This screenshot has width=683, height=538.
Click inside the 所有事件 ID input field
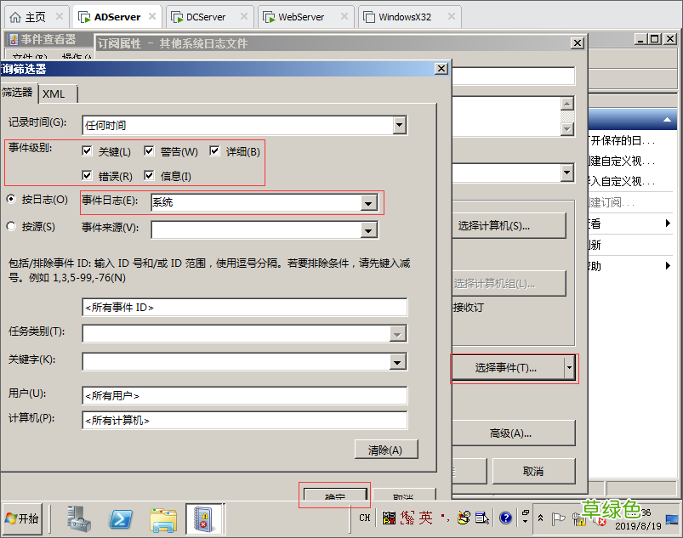(x=244, y=306)
